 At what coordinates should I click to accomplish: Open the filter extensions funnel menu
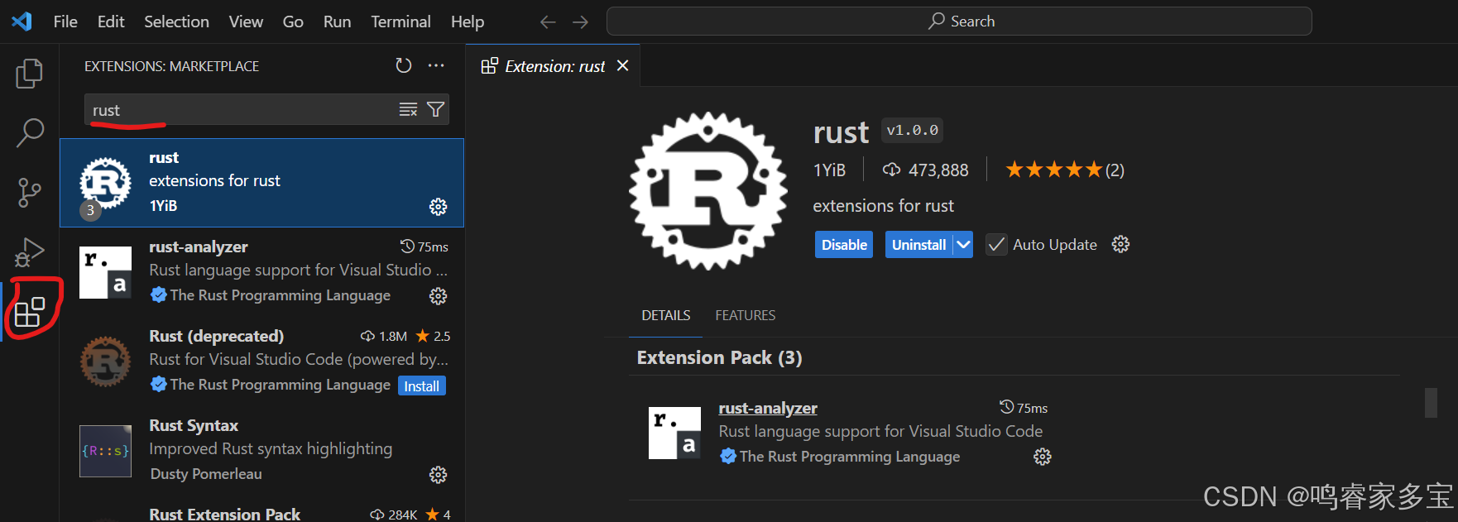click(435, 109)
